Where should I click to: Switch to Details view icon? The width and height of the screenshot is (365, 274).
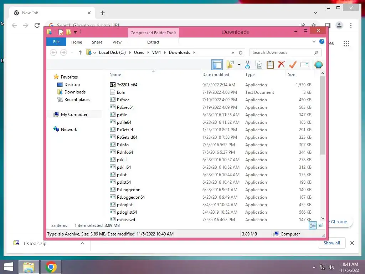point(313,225)
